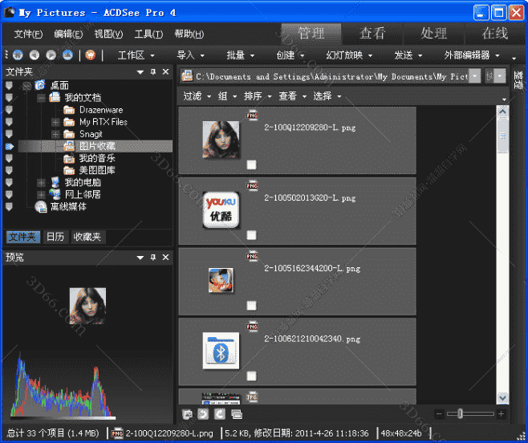Click the Forward navigation arrow in toolbar
This screenshot has width=528, height=443.
pos(51,55)
